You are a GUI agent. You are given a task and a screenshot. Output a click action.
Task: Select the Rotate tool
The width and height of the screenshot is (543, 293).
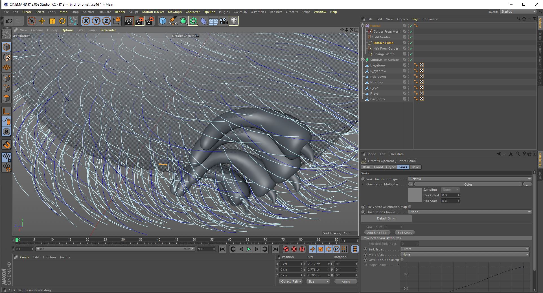pyautogui.click(x=62, y=21)
